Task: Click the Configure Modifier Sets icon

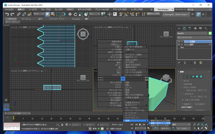Action: tap(201, 63)
